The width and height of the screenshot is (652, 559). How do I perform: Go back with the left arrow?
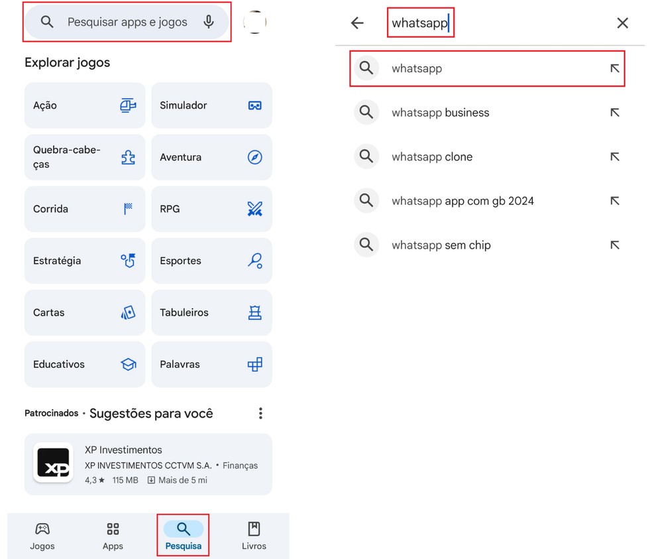pyautogui.click(x=357, y=23)
